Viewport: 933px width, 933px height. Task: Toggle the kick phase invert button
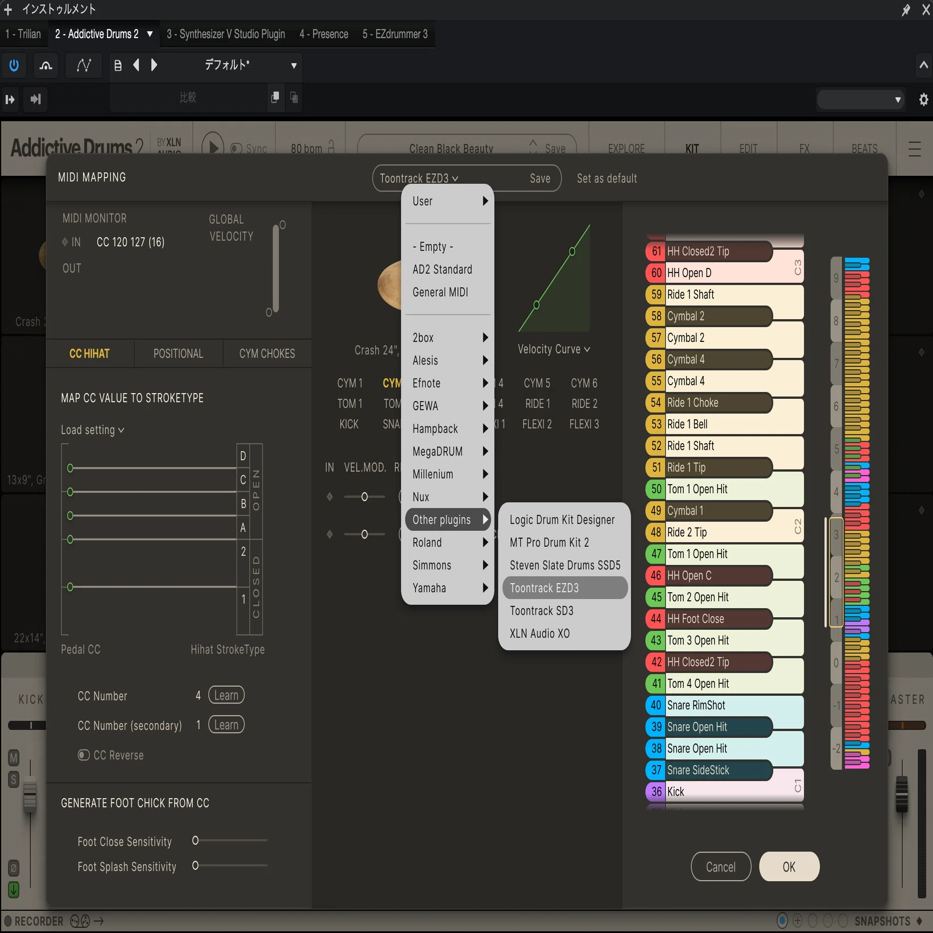click(x=14, y=868)
